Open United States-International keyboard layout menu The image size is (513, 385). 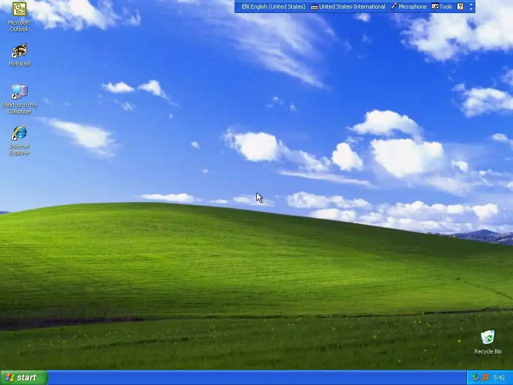point(348,7)
